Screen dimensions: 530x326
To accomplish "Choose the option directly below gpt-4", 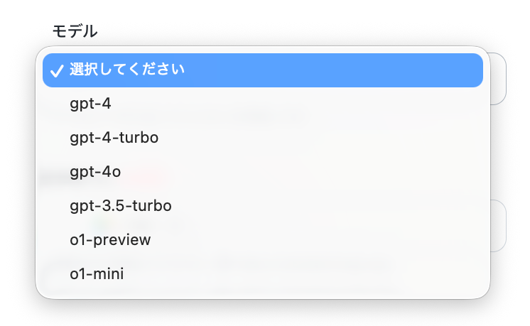I will [263, 138].
